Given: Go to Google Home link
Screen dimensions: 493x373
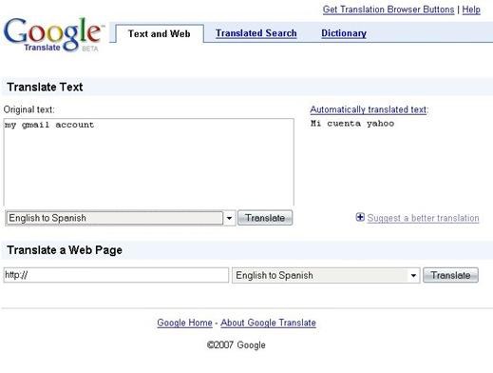Looking at the screenshot, I should (x=184, y=323).
